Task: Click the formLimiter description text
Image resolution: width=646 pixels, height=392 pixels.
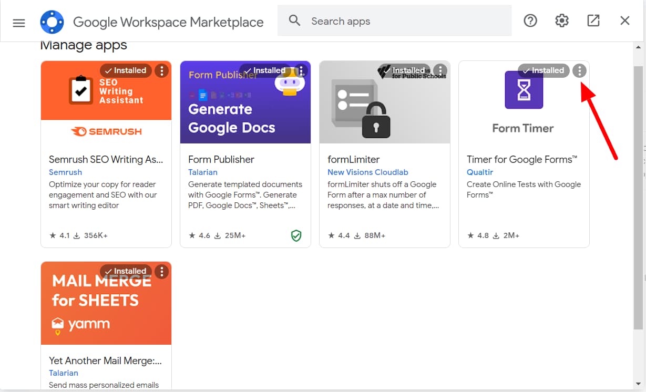Action: 383,195
